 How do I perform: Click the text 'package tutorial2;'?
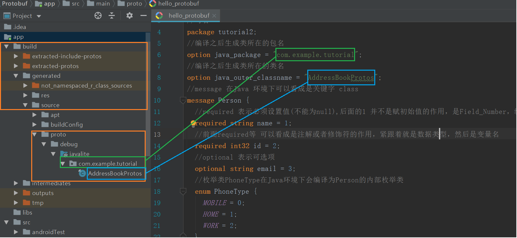click(222, 32)
